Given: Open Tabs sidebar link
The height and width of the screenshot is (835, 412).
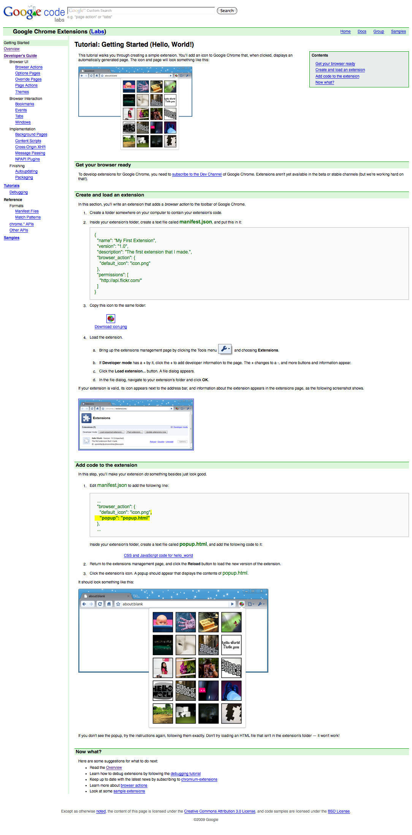Looking at the screenshot, I should [x=19, y=116].
